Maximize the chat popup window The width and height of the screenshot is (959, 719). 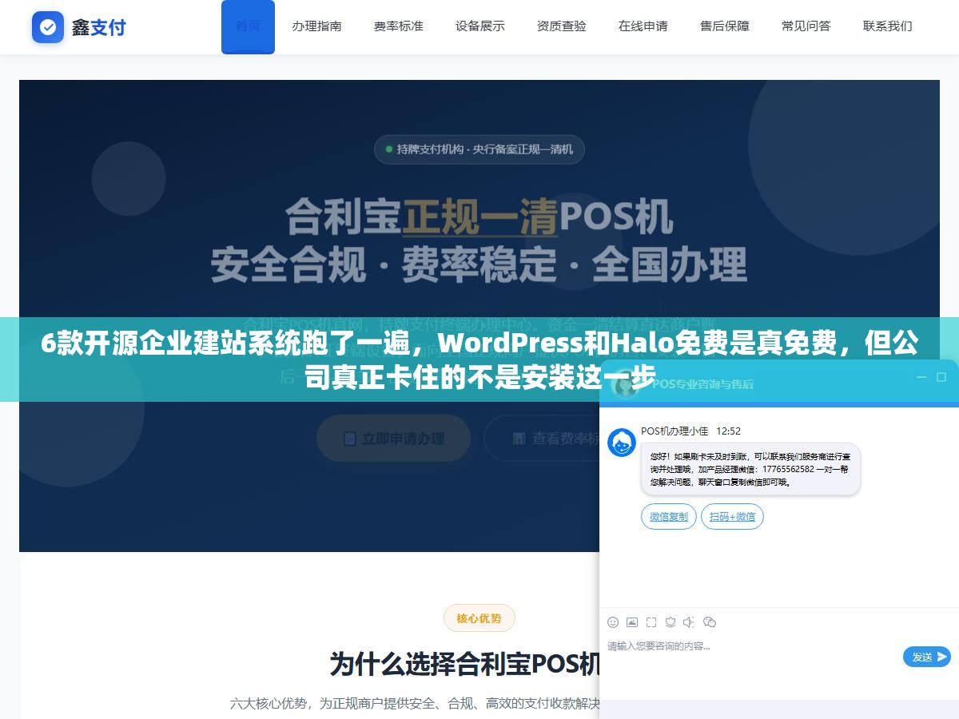[941, 377]
